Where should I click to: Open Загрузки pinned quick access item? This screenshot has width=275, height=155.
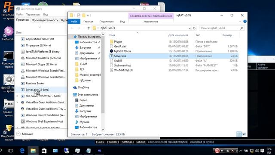[85, 48]
